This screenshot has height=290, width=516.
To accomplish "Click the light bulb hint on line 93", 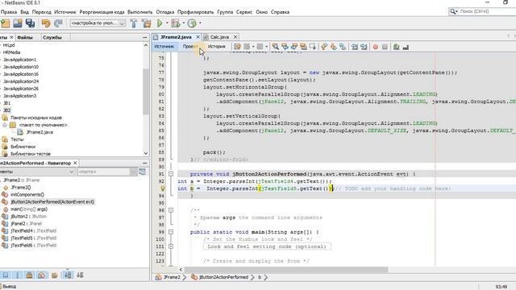I will point(163,188).
